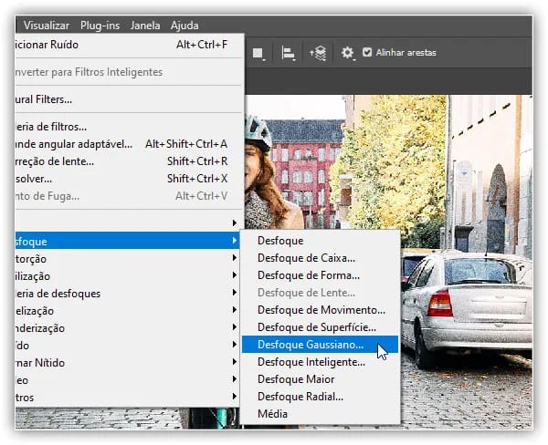Apply the Média blur filter
This screenshot has height=445, width=548.
(x=272, y=414)
